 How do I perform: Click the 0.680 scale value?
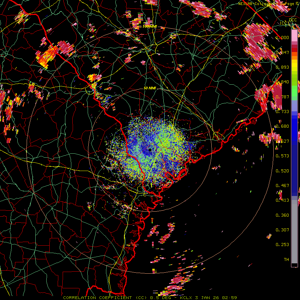click(x=282, y=126)
